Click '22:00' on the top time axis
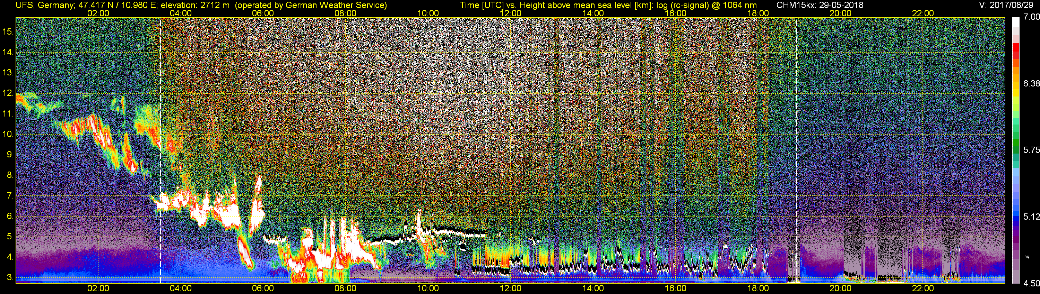This screenshot has width=1040, height=294. (x=923, y=13)
